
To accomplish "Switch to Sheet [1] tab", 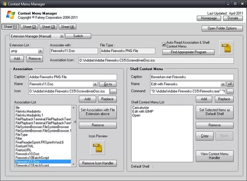I will (10, 27).
